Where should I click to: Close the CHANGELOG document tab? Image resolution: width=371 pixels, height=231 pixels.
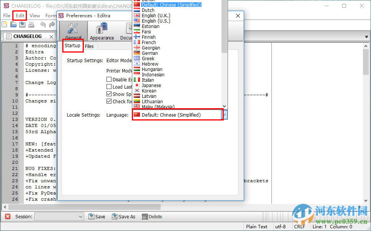[51, 36]
